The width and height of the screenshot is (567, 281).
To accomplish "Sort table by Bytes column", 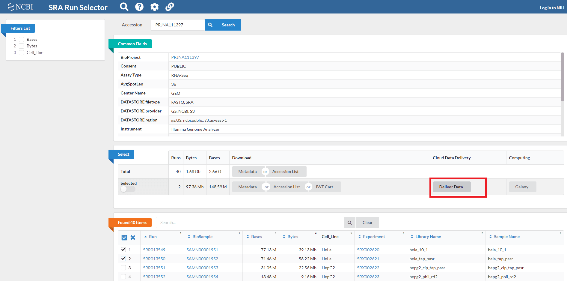I will pyautogui.click(x=290, y=237).
